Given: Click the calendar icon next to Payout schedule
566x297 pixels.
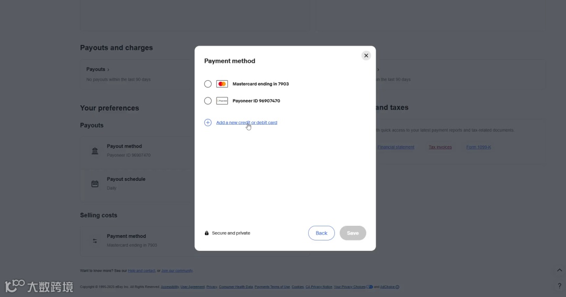Looking at the screenshot, I should 95,184.
